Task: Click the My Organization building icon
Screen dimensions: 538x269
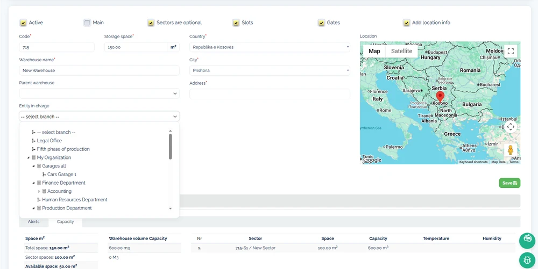Action: [x=33, y=158]
